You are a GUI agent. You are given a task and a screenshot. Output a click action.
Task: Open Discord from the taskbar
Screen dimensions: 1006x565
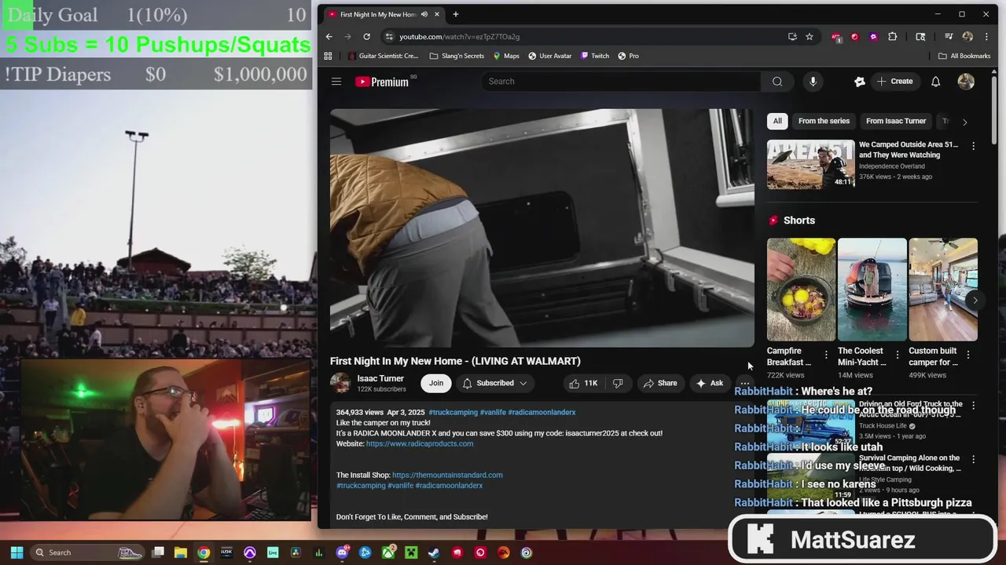[x=343, y=552]
